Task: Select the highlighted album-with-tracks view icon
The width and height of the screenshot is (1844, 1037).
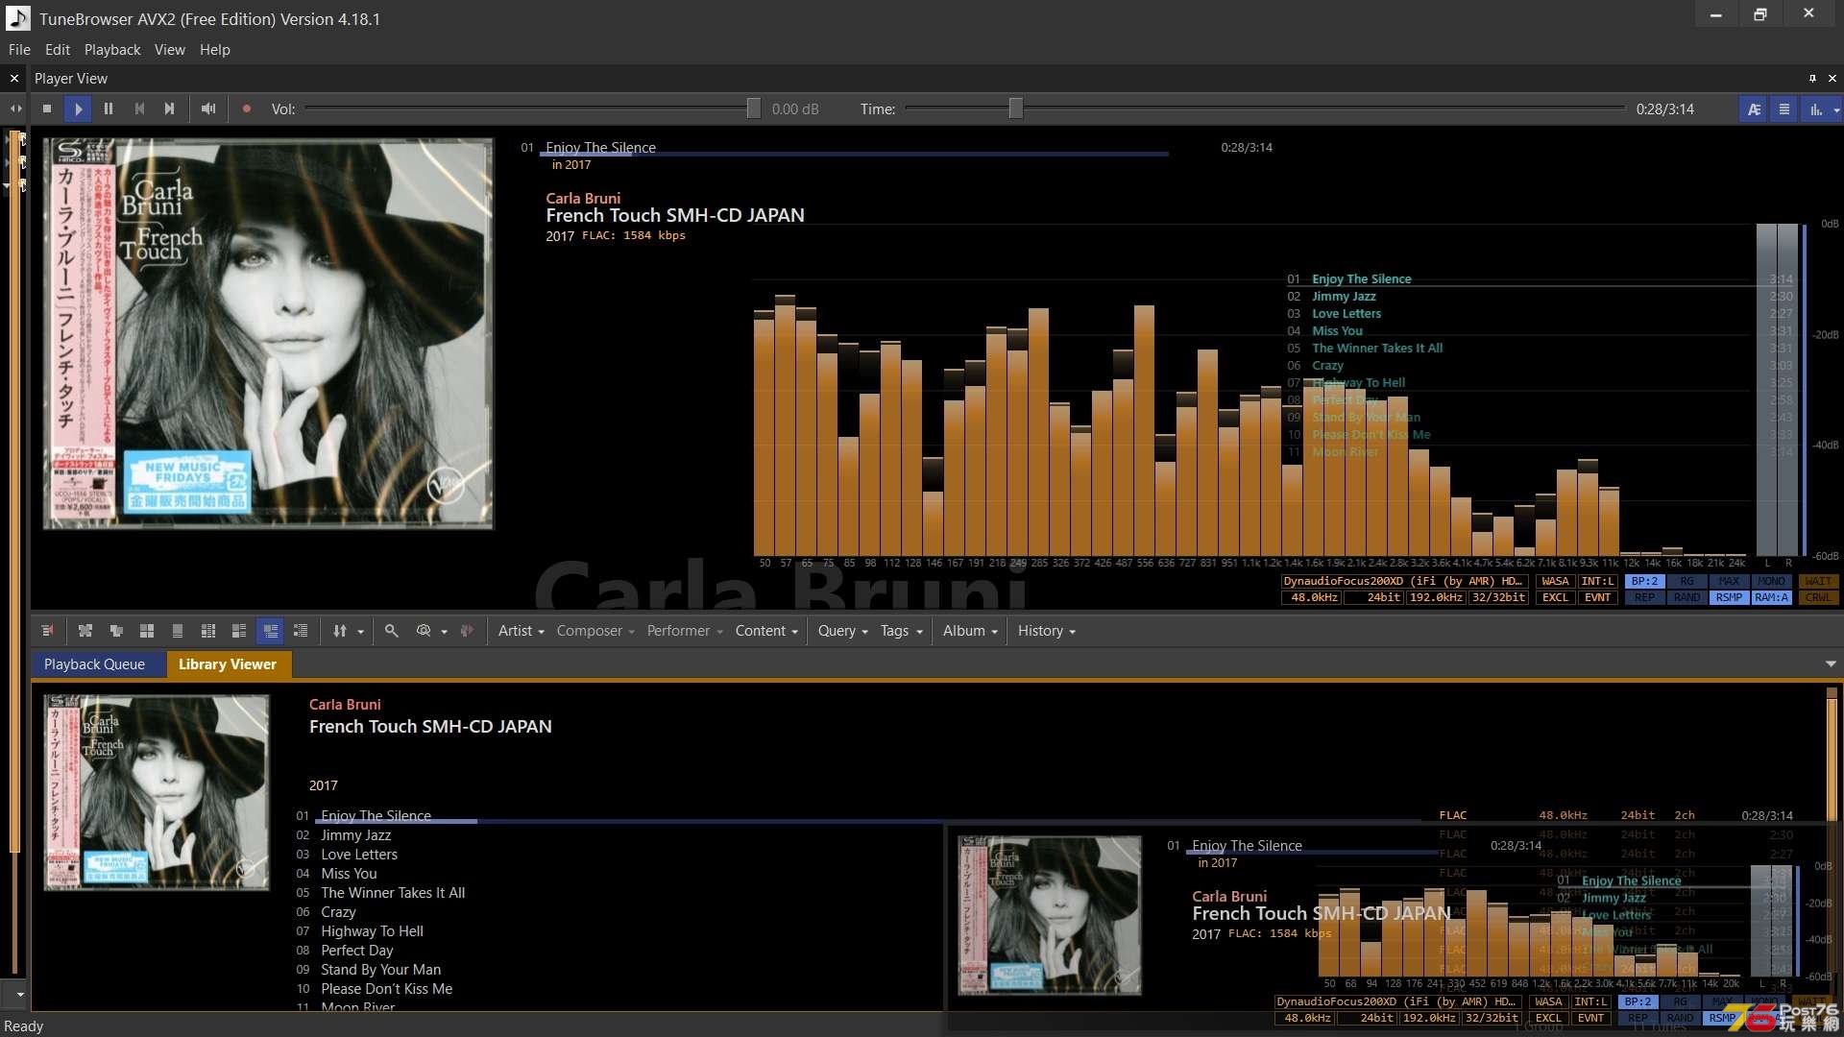Action: pos(270,631)
